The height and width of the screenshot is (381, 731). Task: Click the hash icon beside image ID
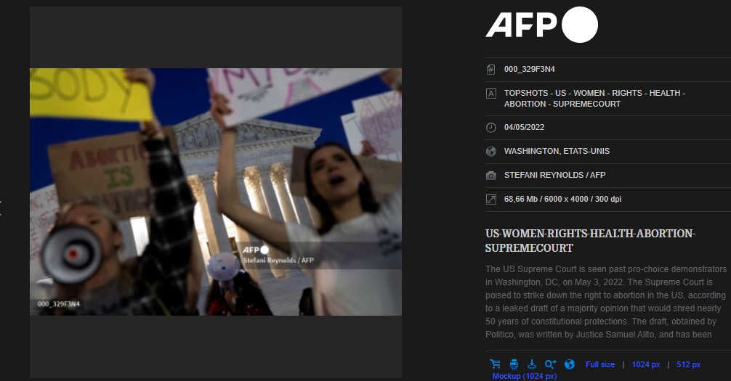point(491,70)
